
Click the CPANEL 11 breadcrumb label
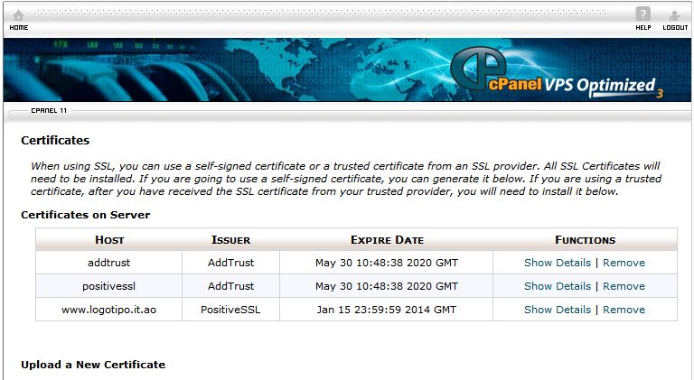[49, 110]
